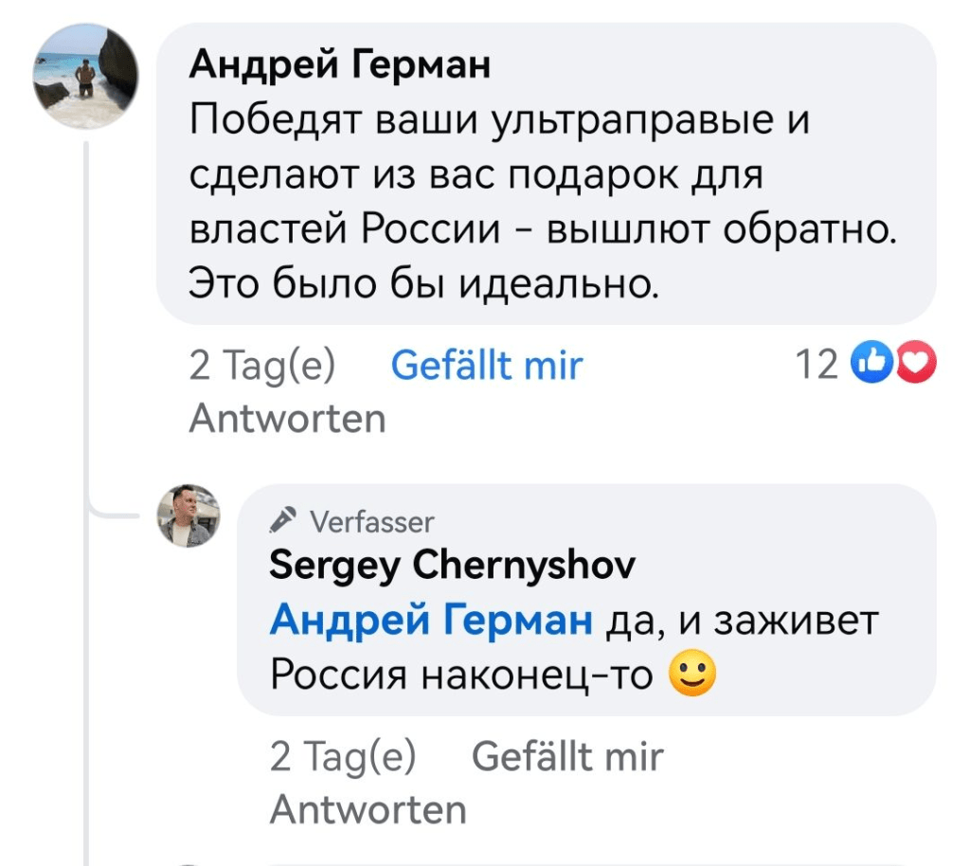Viewport: 969px width, 866px height.
Task: Like Андрей Герман's comment with Gefällt mir
Action: [487, 365]
